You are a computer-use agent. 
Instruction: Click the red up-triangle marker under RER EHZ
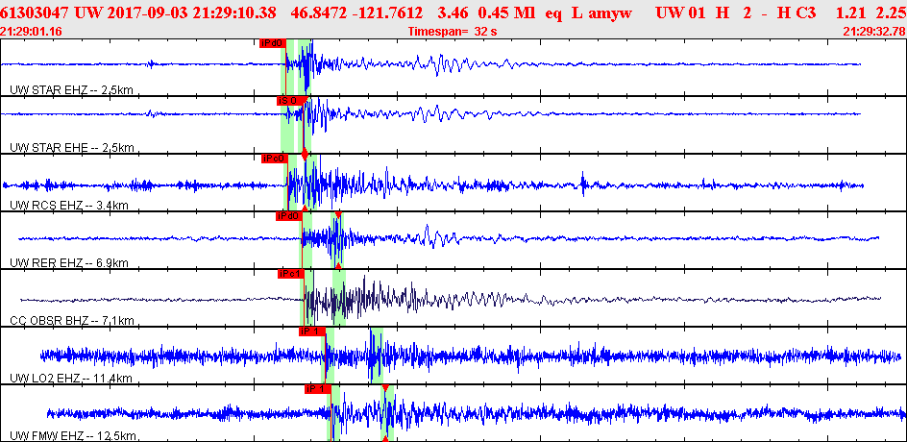(x=338, y=266)
